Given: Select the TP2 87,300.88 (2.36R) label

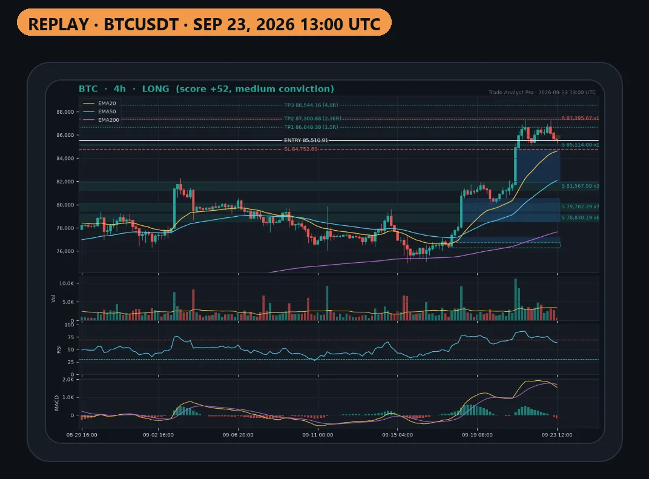Looking at the screenshot, I should tap(312, 119).
